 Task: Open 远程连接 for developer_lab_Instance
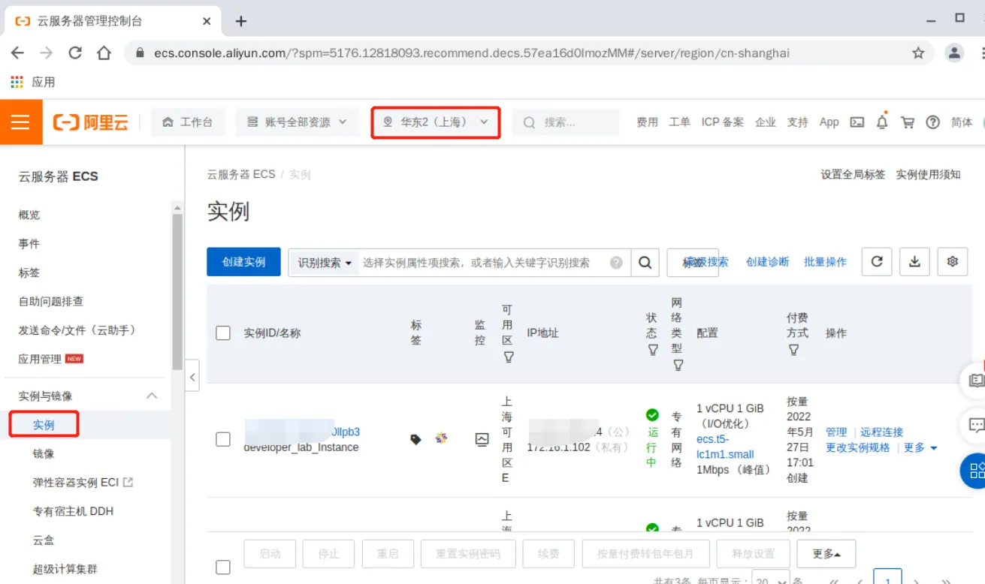pos(881,432)
